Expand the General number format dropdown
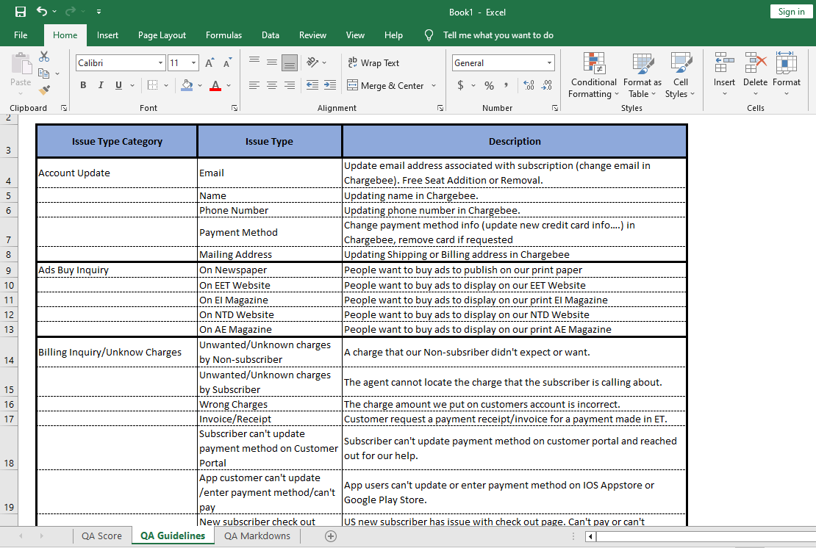Screen dimensions: 816x548 (x=549, y=63)
